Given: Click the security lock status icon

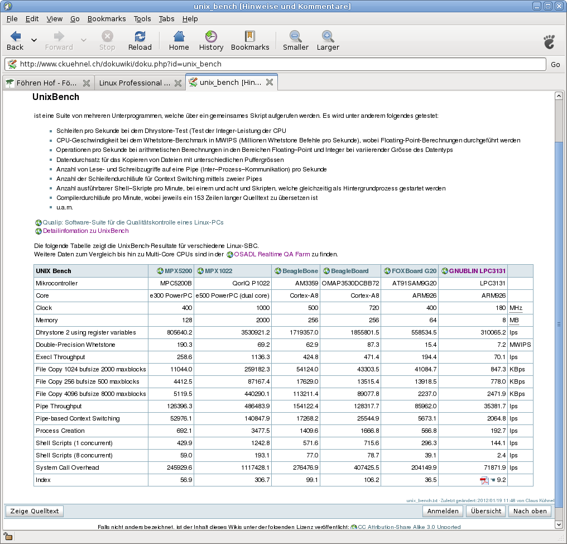Looking at the screenshot, I should click(8, 536).
